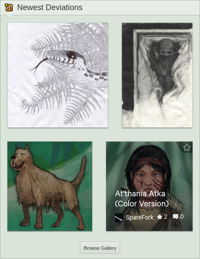Click the skull in the coffin drawing

(166, 48)
